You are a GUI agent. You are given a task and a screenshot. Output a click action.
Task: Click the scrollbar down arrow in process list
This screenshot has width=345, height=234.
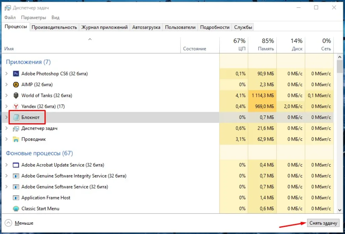coord(340,210)
